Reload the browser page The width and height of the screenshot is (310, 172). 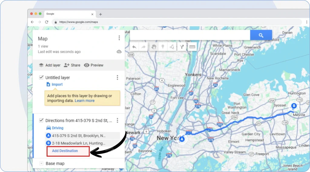pos(47,22)
